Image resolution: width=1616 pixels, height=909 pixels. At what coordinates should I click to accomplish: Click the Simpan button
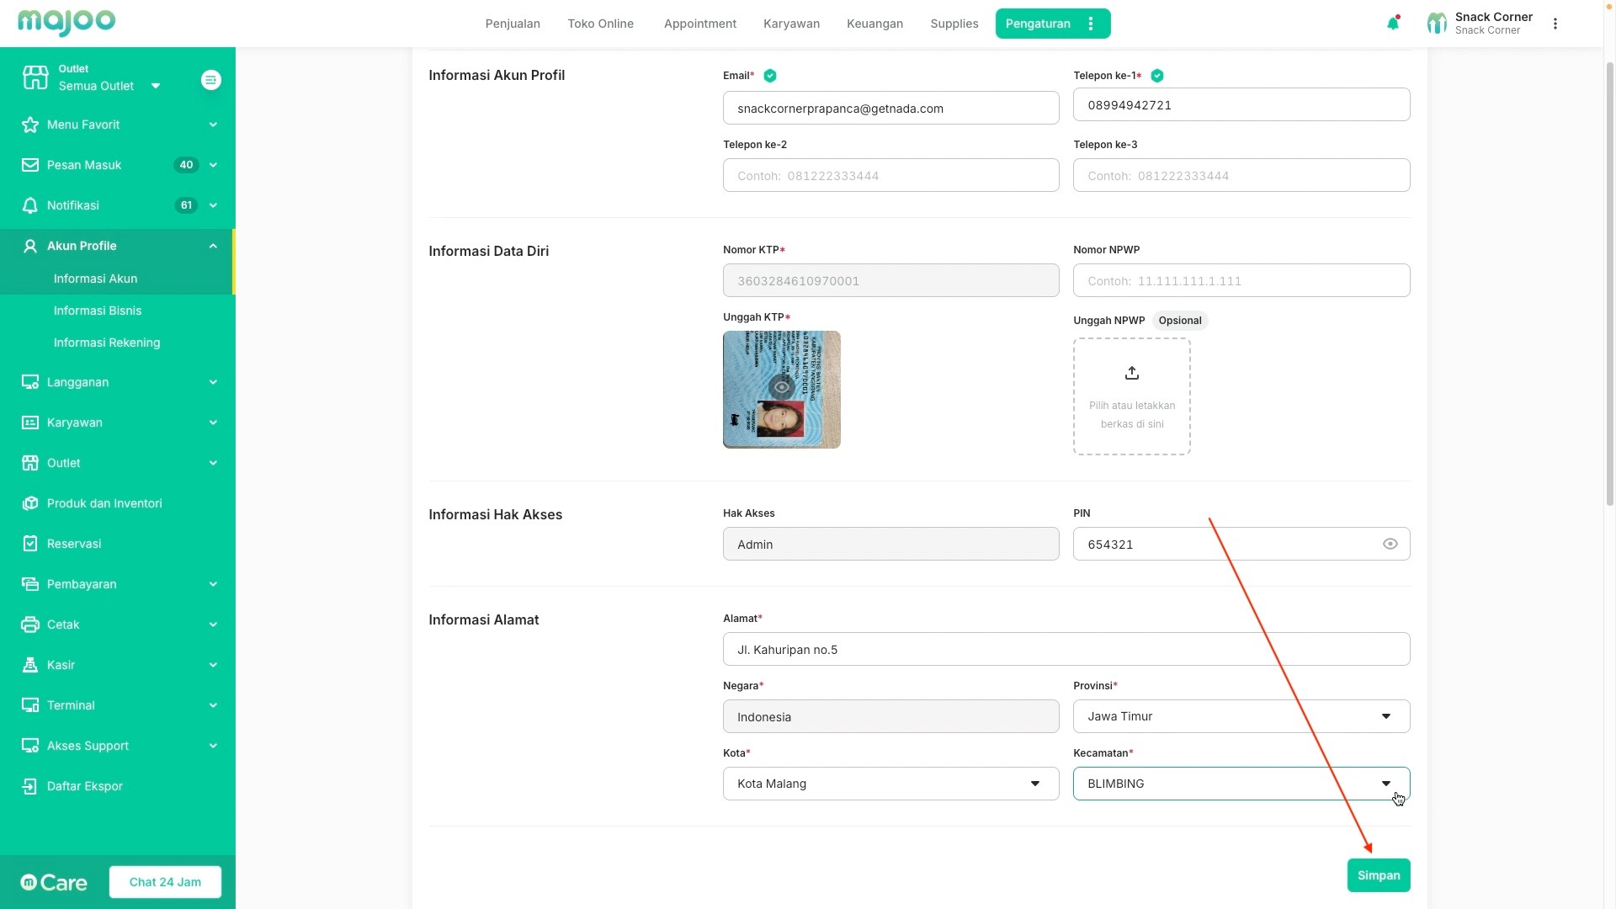pyautogui.click(x=1378, y=875)
